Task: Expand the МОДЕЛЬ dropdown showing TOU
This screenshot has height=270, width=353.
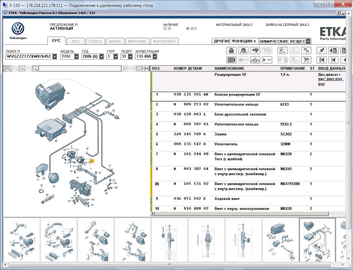Action: [x=76, y=57]
